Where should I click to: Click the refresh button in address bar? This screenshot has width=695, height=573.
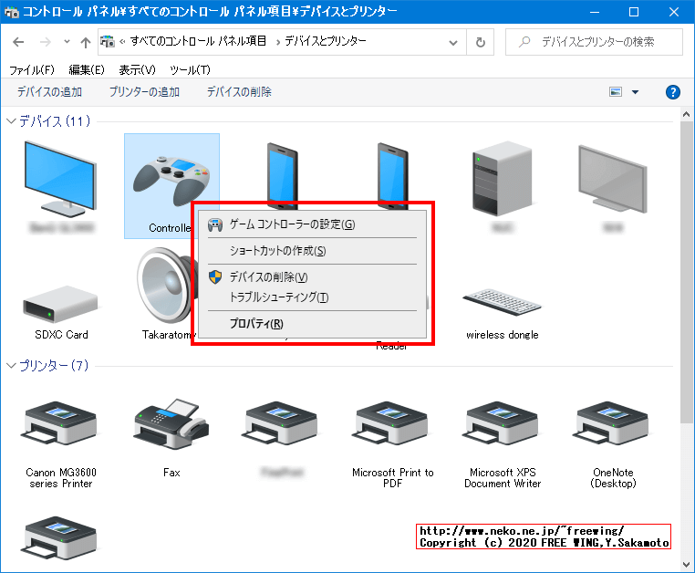(481, 42)
